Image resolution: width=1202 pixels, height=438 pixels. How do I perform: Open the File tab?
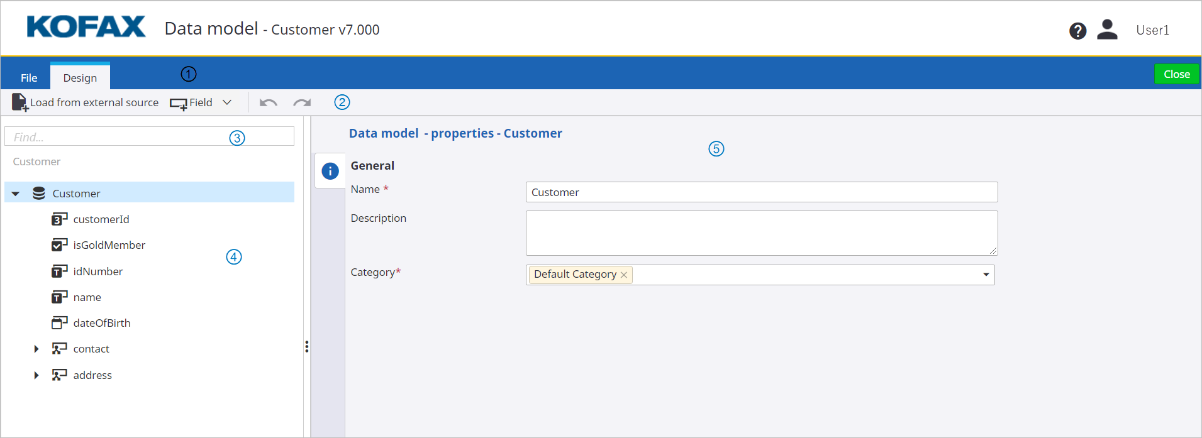(29, 78)
